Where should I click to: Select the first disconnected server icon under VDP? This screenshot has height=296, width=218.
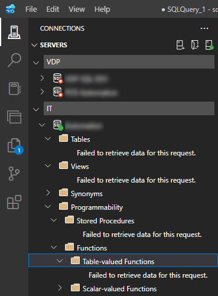pyautogui.click(x=58, y=79)
